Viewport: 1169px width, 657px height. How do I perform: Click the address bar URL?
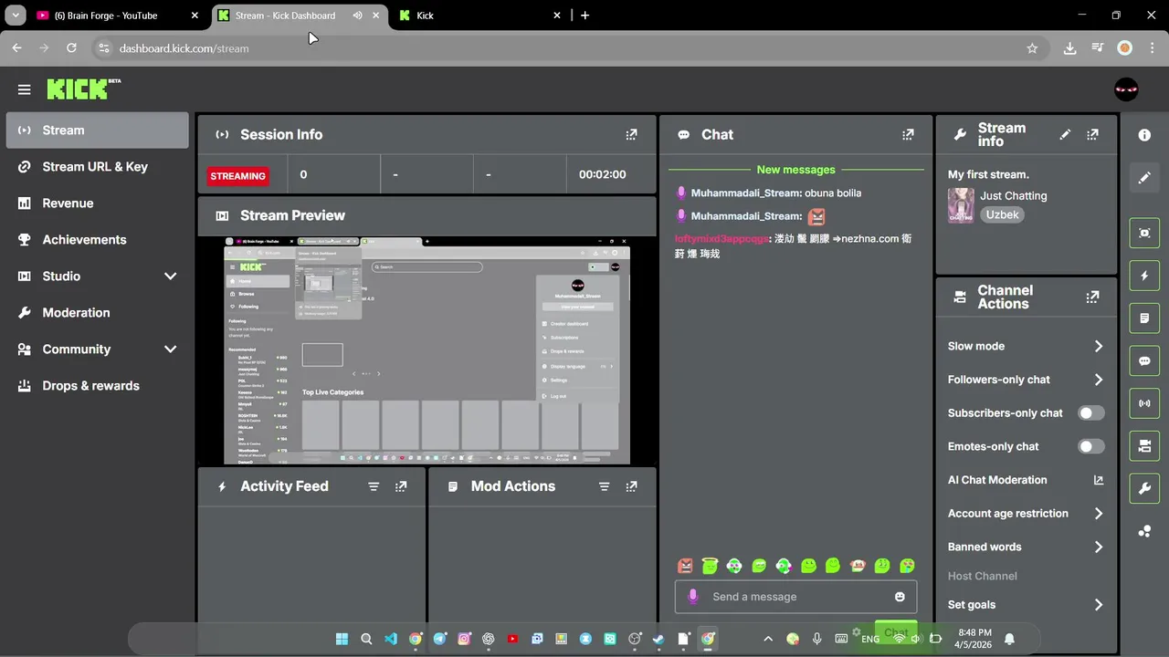click(184, 48)
